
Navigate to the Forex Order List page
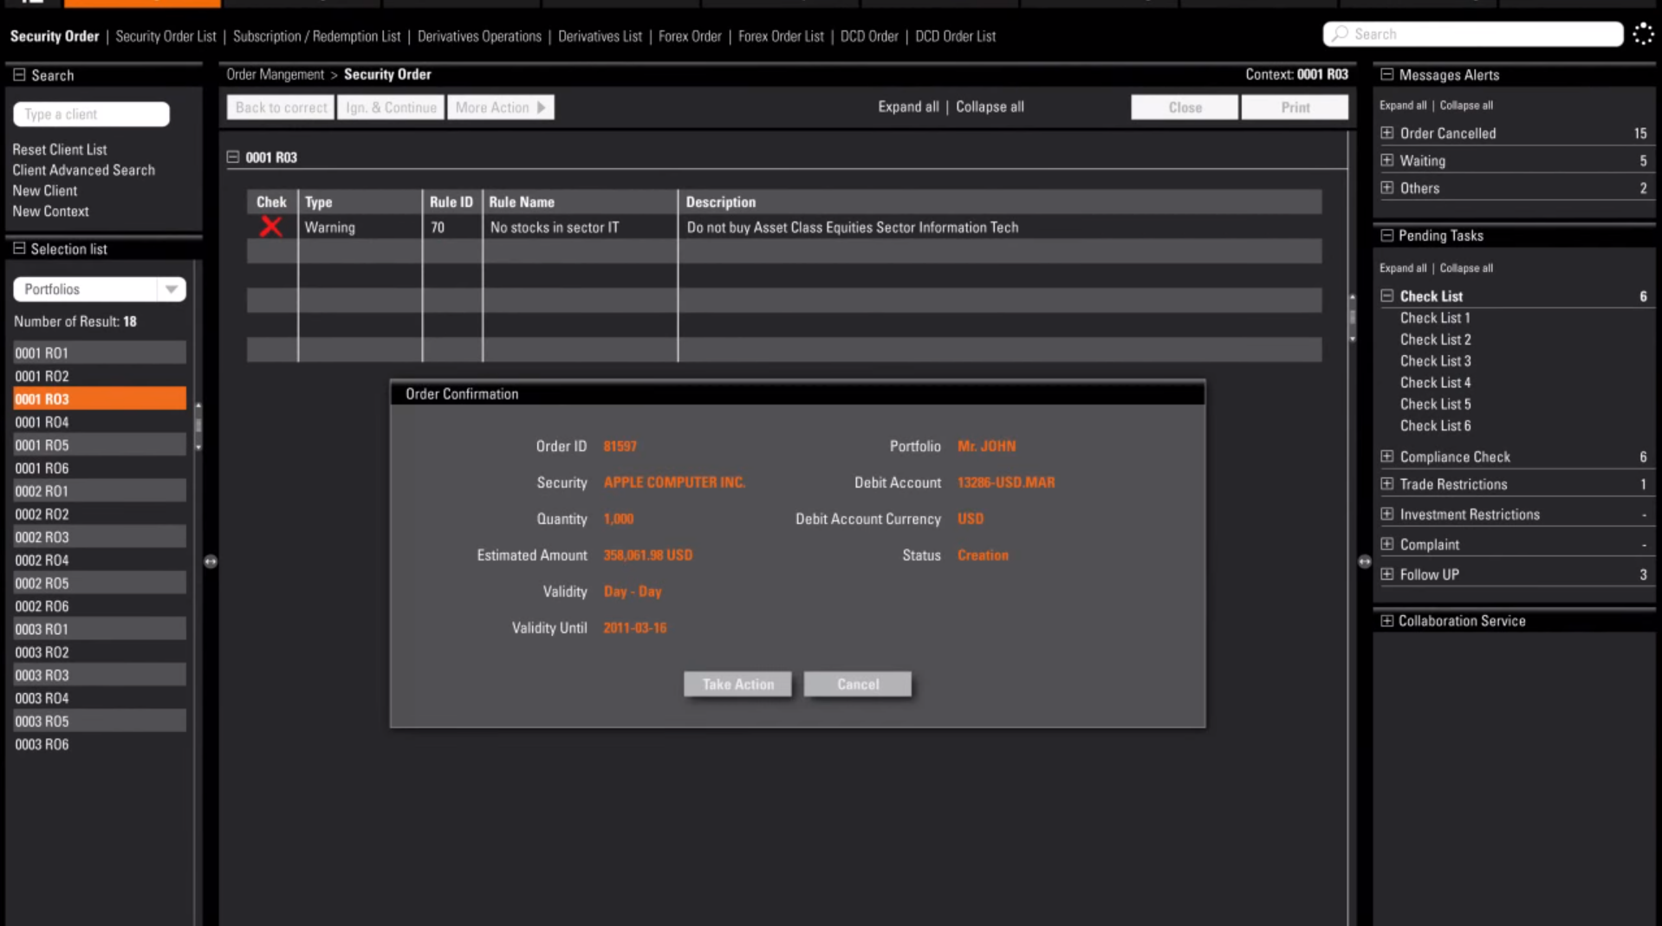780,36
